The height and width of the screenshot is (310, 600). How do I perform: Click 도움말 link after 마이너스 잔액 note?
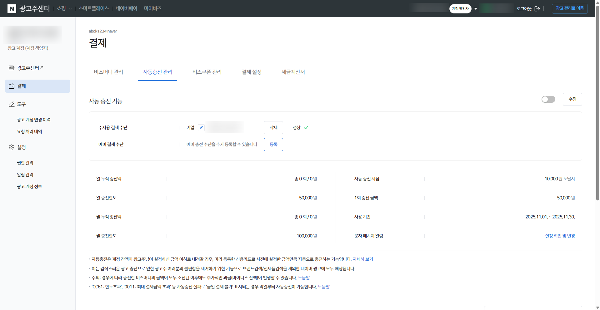point(304,278)
